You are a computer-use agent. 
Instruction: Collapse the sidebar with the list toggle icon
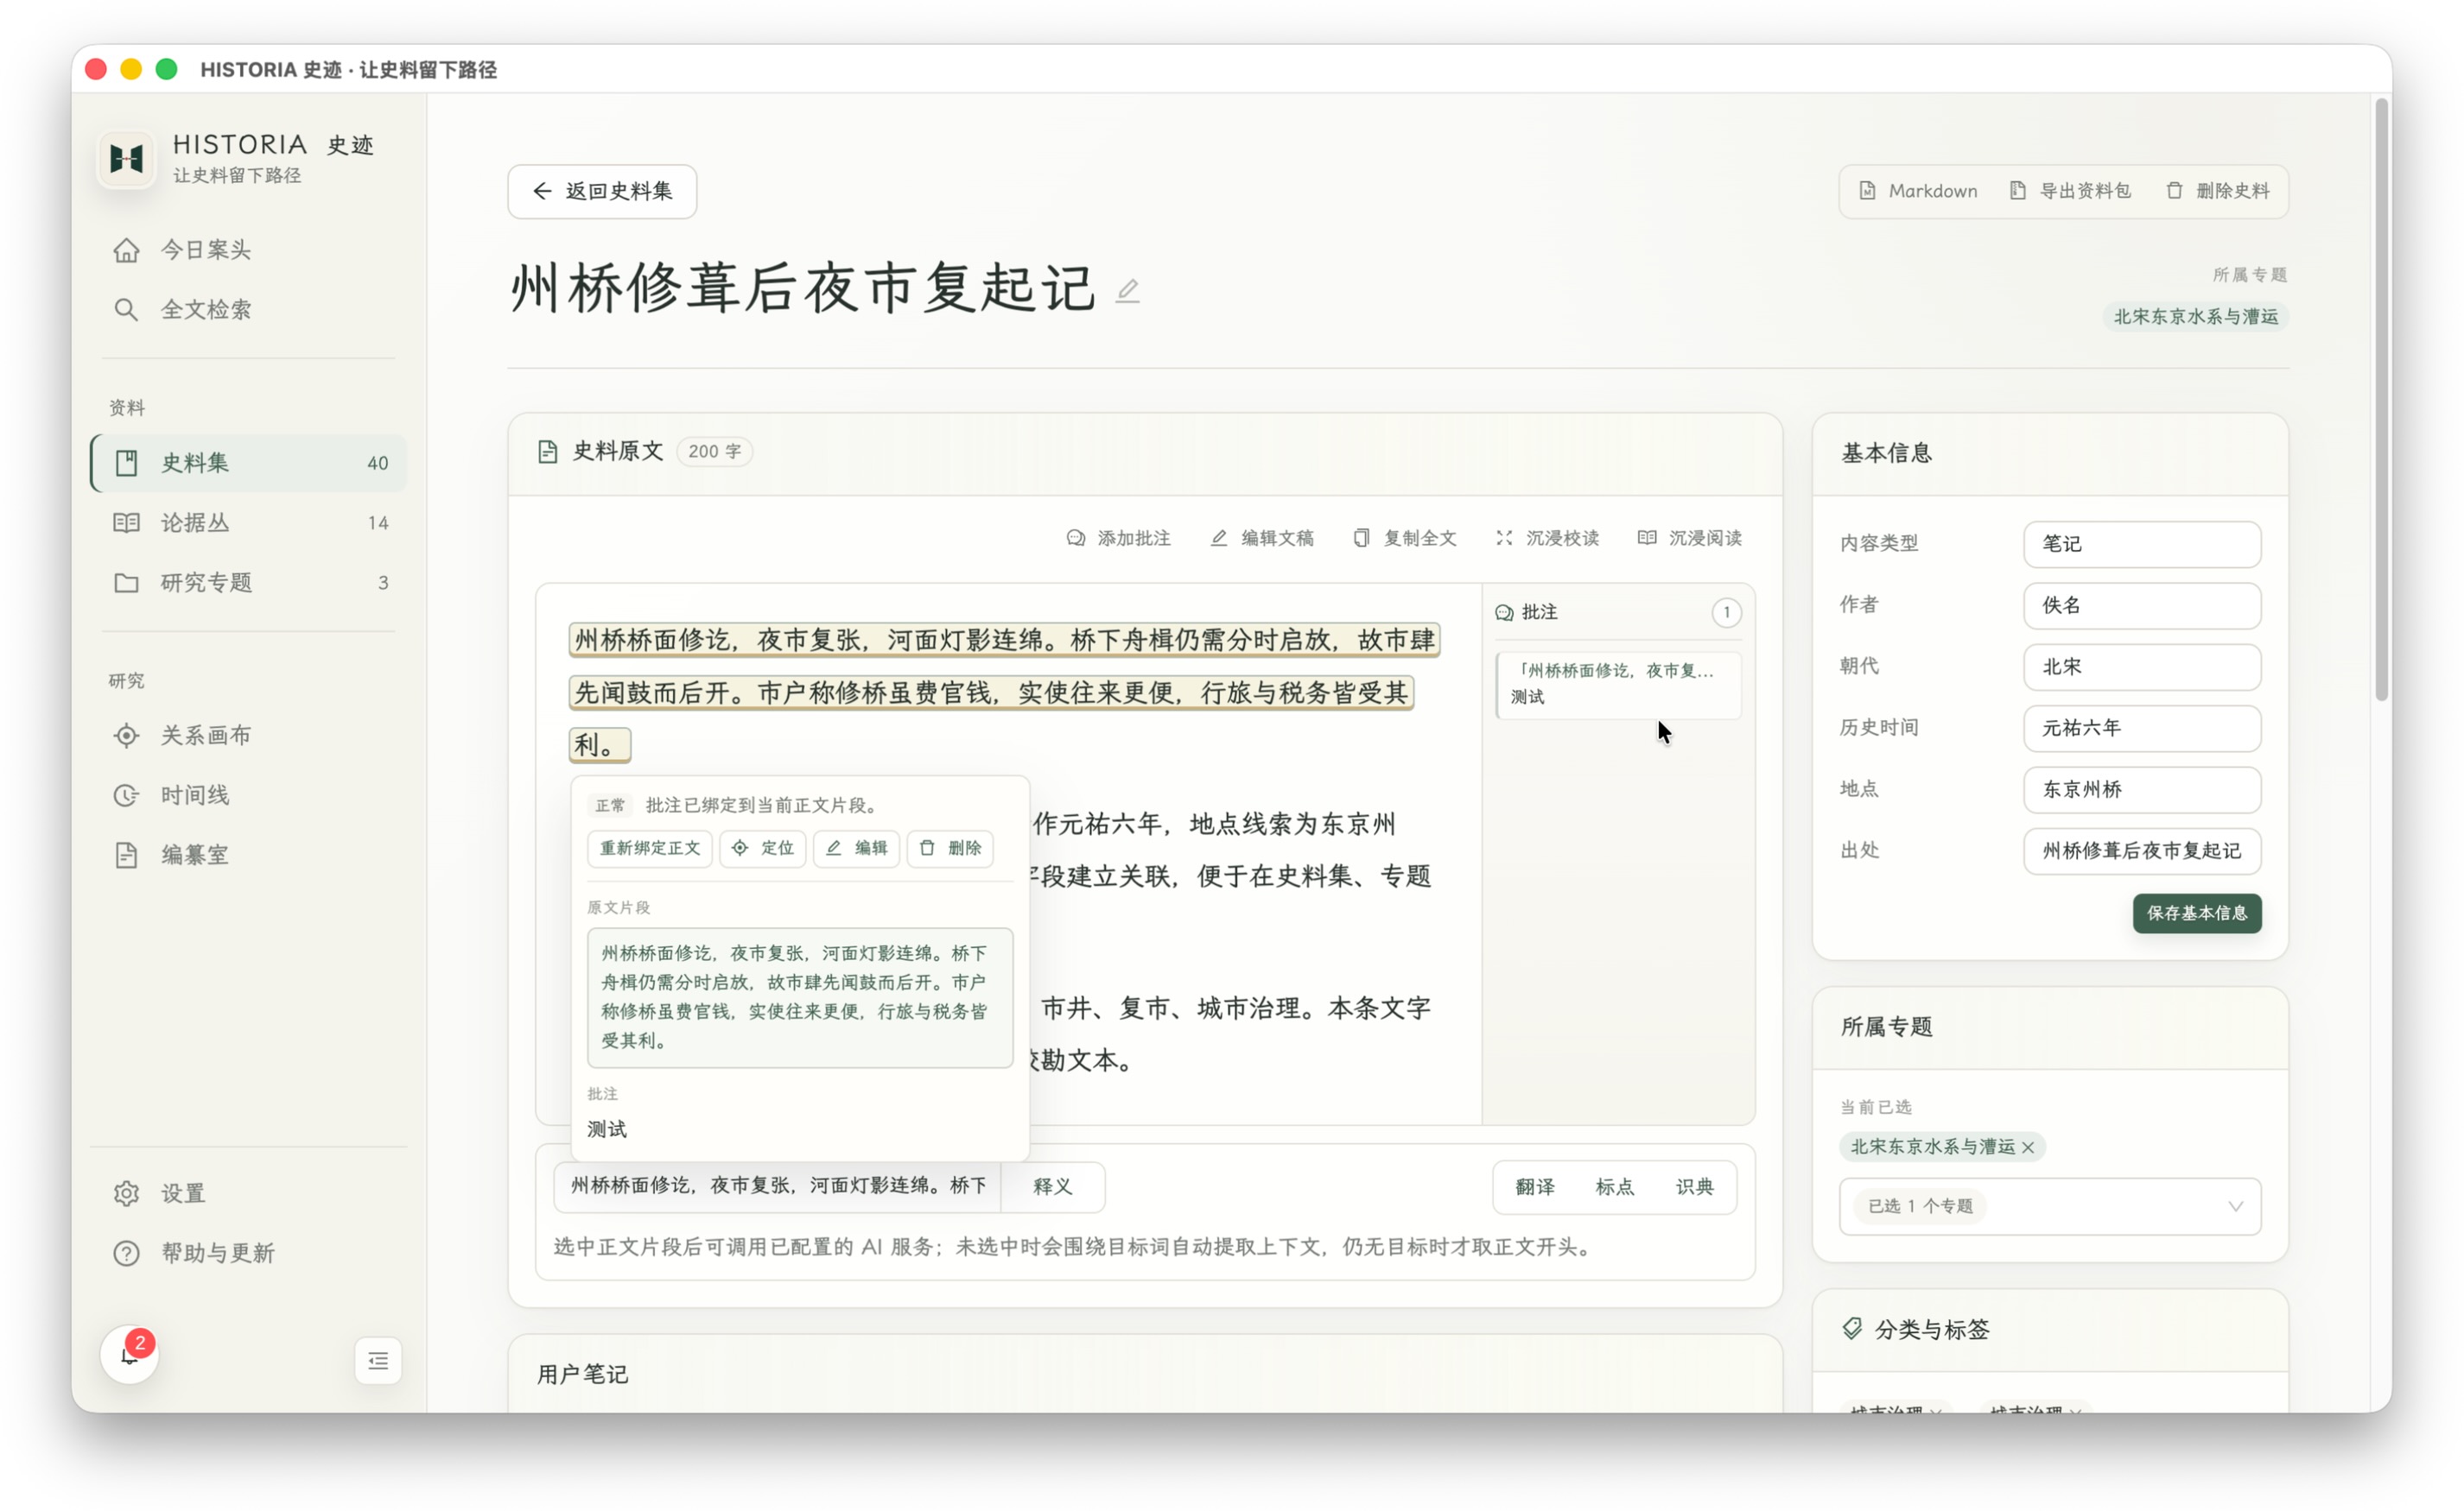(x=378, y=1360)
